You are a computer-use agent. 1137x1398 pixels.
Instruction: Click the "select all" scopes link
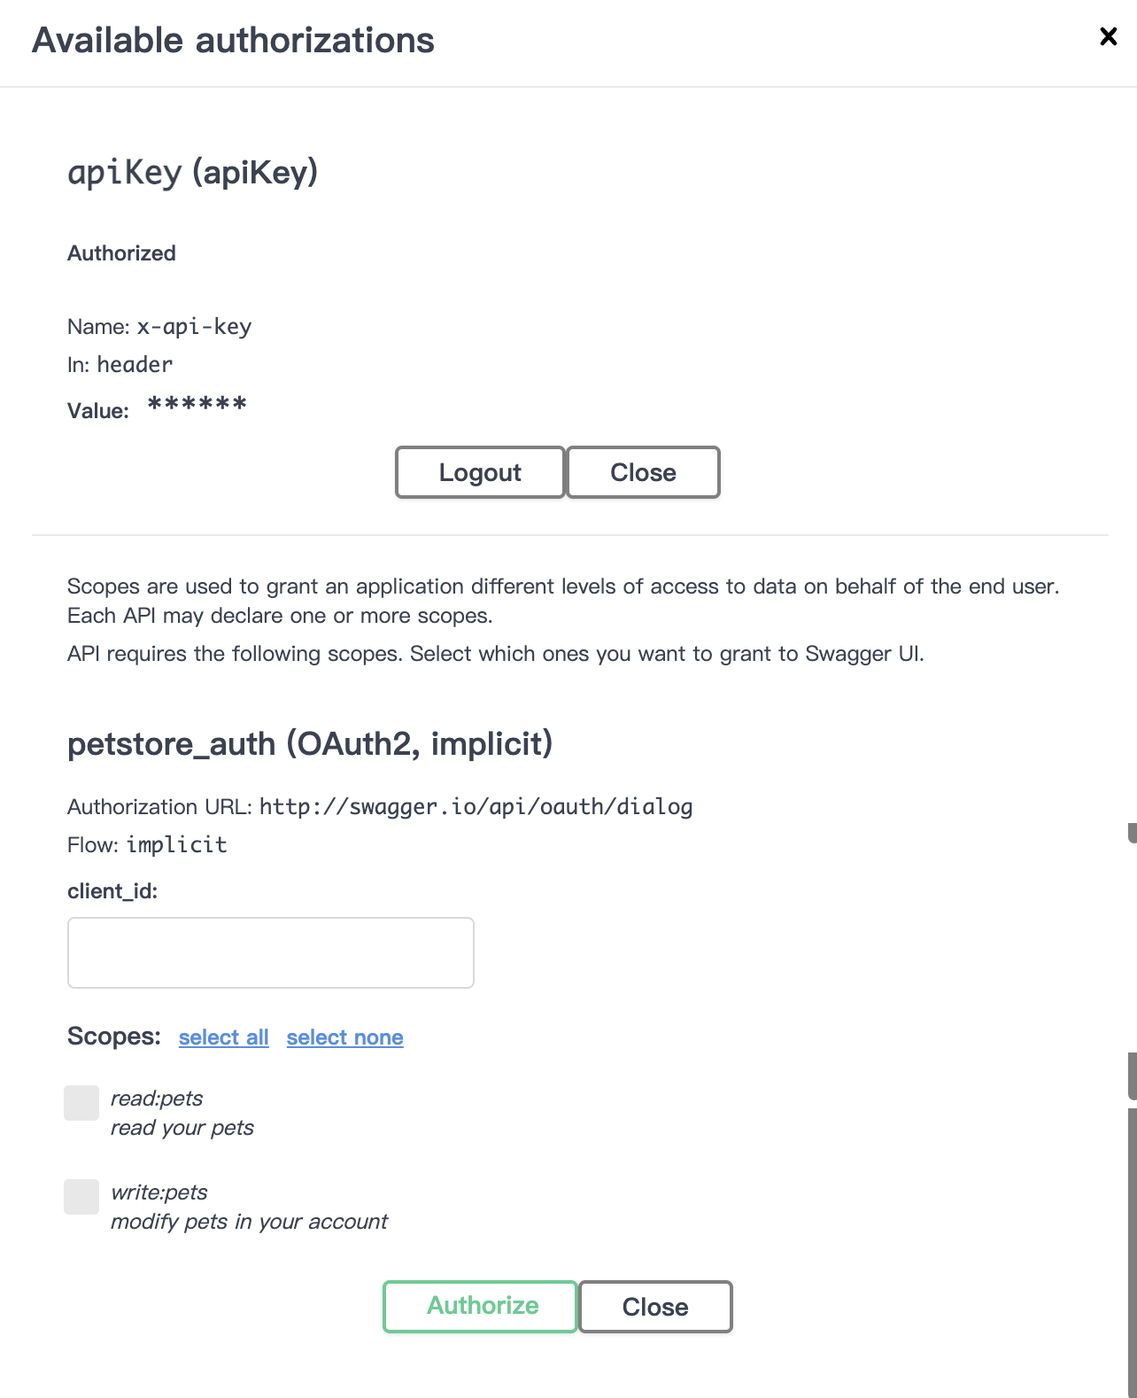223,1037
